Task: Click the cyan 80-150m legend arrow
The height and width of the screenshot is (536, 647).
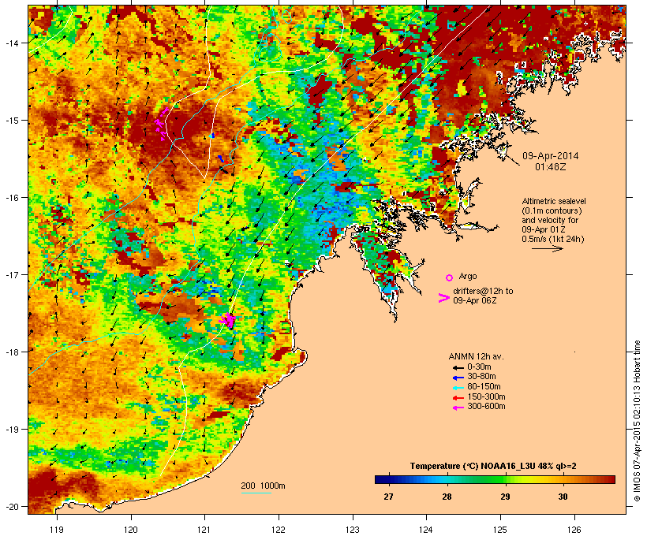Action: tap(458, 388)
